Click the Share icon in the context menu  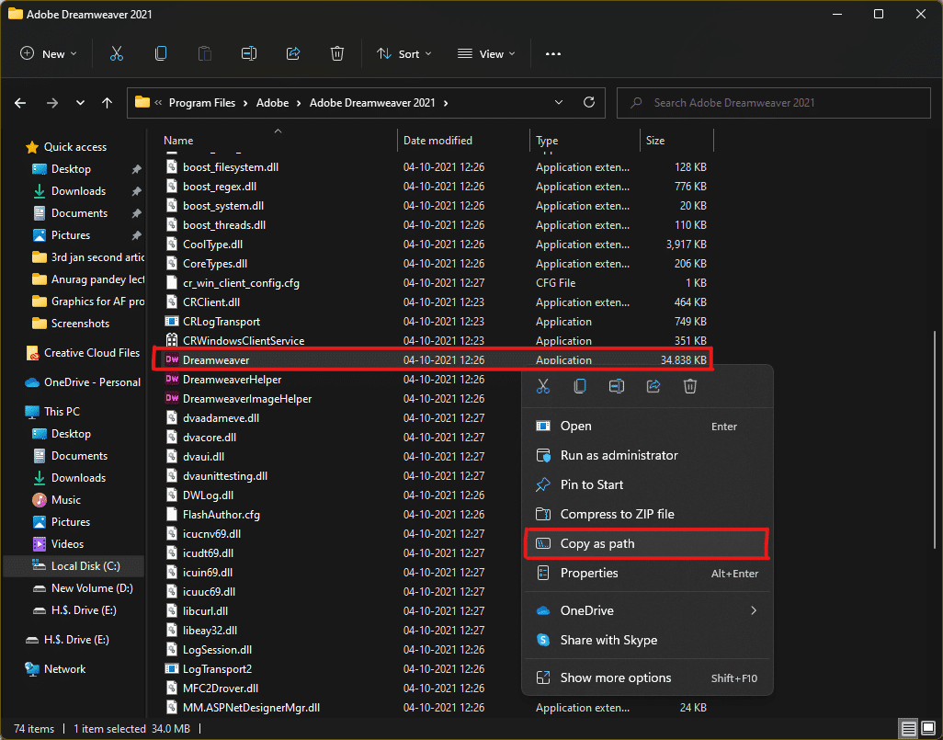653,387
